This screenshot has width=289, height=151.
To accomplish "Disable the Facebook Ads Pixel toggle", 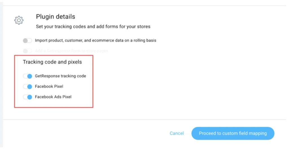I will click(x=28, y=97).
